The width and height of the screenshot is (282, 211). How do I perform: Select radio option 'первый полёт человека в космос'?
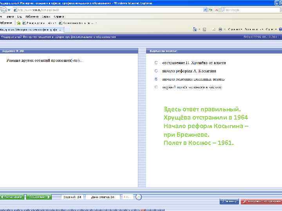[x=156, y=87]
